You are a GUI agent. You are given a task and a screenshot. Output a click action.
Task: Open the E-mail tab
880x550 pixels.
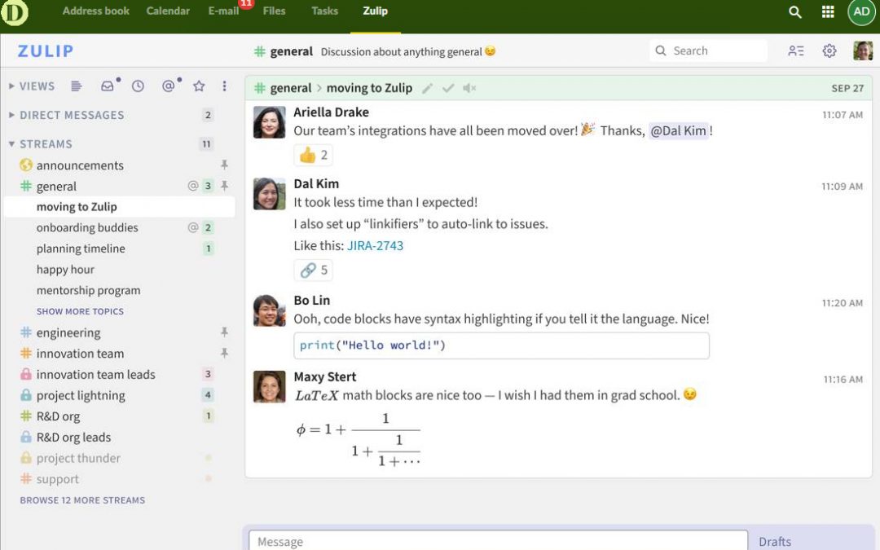pos(223,11)
